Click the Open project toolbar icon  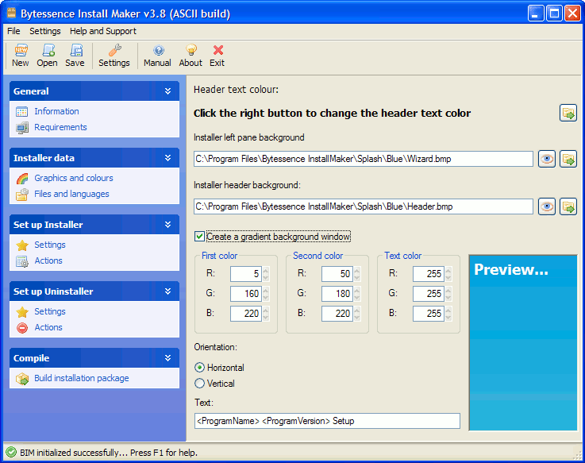coord(48,50)
